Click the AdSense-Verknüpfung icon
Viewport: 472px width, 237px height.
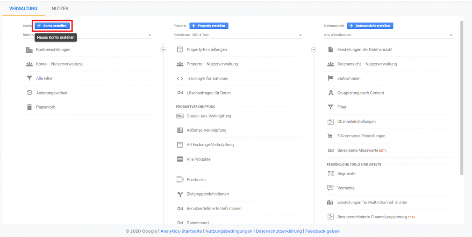tap(180, 130)
